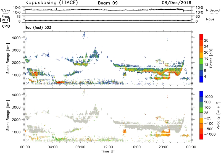Click the strong red power echo near 05:00
221x153 pixels.
(60, 82)
